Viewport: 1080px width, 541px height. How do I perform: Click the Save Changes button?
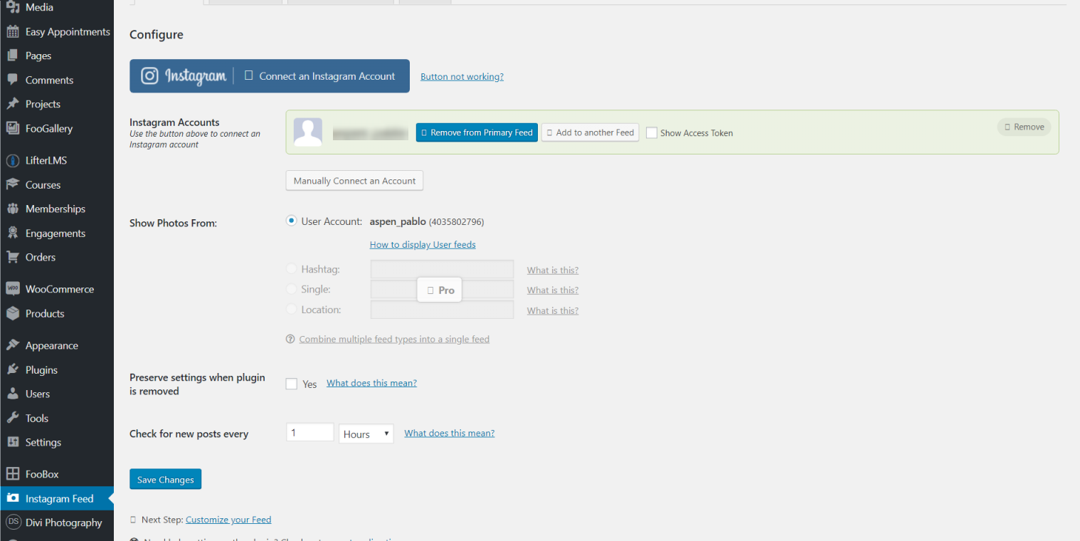point(165,479)
